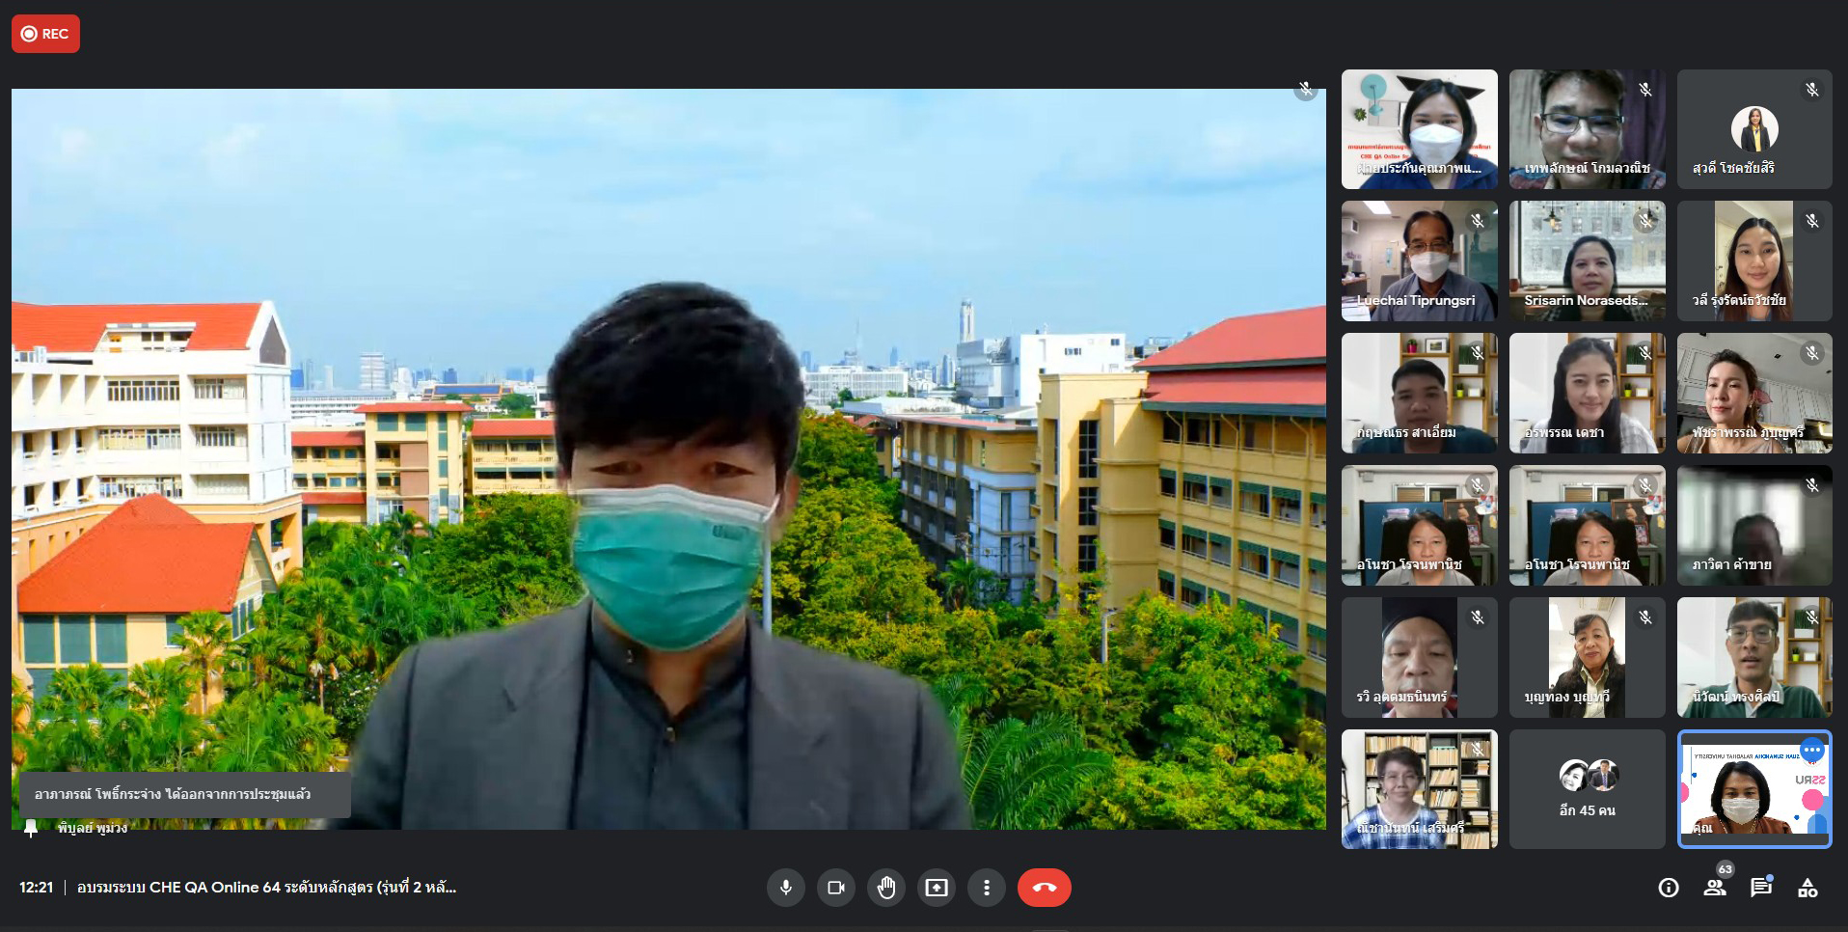Click the red leave call button
The width and height of the screenshot is (1848, 932).
click(x=1044, y=888)
